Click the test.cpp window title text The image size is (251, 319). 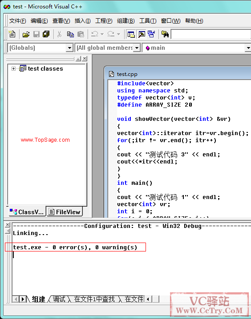coord(127,74)
